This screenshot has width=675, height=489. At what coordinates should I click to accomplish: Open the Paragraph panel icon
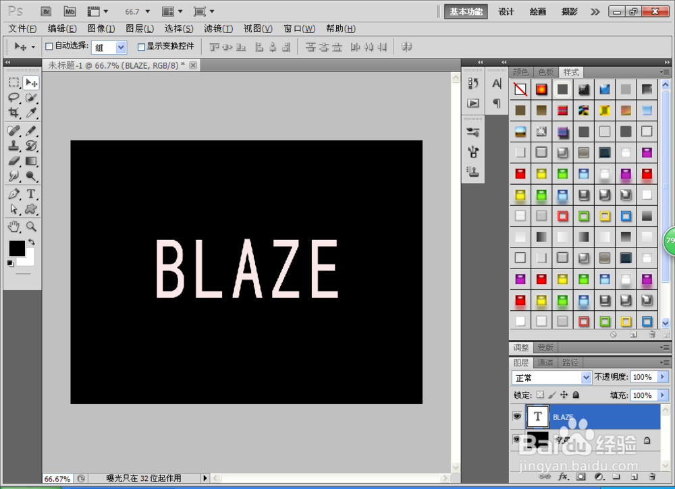[x=497, y=103]
